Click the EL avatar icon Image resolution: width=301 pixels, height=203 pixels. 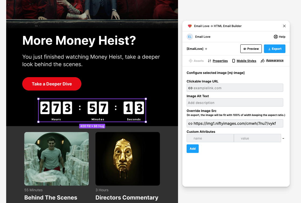click(190, 37)
